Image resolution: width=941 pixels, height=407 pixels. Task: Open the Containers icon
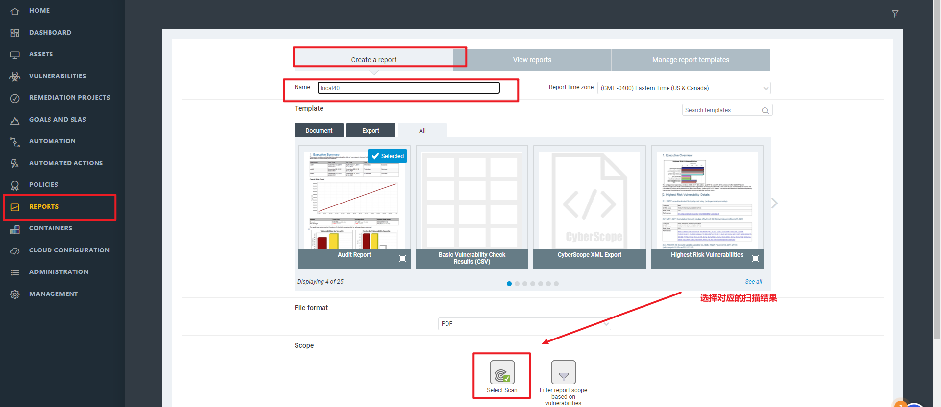(15, 229)
